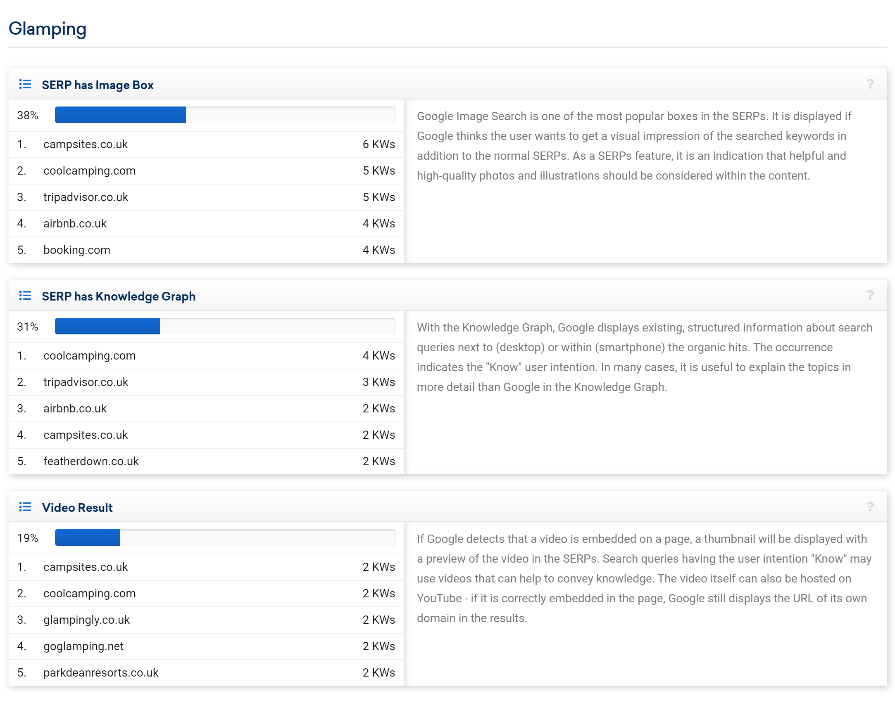Click list icon beside SERP has Image Box
Image resolution: width=895 pixels, height=703 pixels.
(x=25, y=85)
